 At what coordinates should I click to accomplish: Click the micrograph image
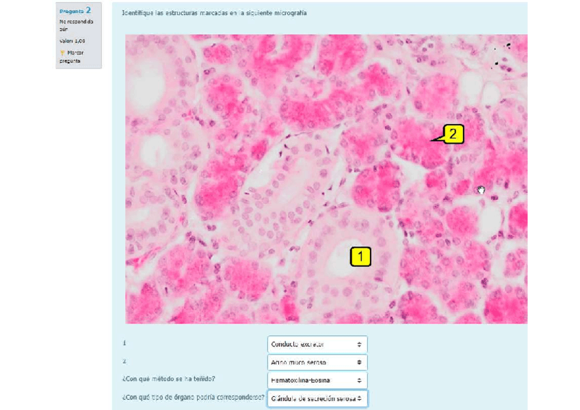(326, 179)
